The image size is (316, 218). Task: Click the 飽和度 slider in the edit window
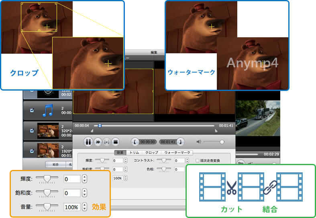(x=102, y=169)
